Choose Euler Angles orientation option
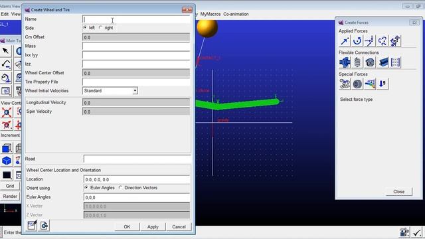The image size is (425, 239). (x=86, y=187)
